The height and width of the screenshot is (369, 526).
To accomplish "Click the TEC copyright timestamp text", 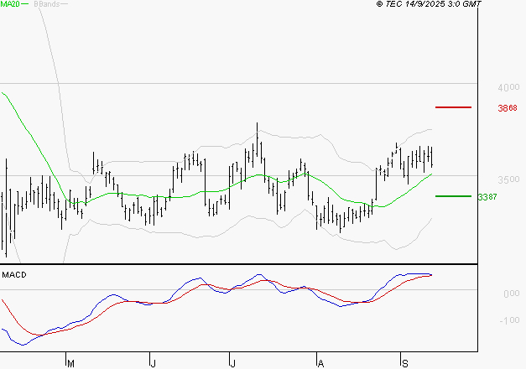I will (x=429, y=4).
